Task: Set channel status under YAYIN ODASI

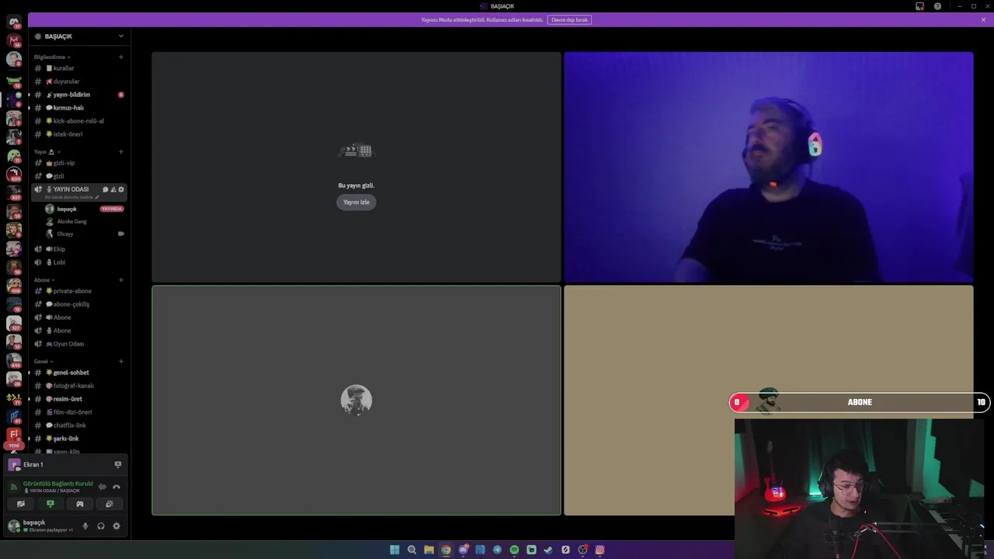Action: [71, 197]
